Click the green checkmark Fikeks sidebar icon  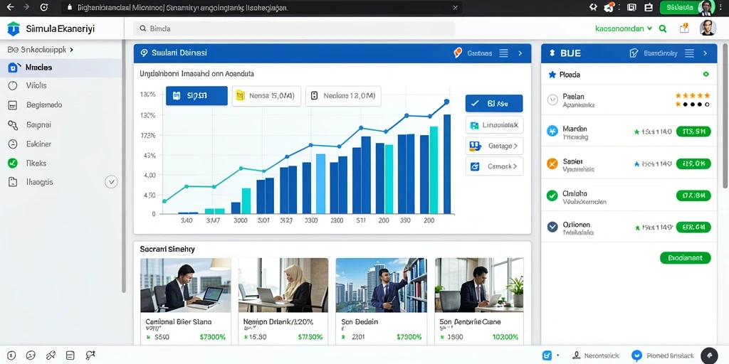pyautogui.click(x=13, y=163)
